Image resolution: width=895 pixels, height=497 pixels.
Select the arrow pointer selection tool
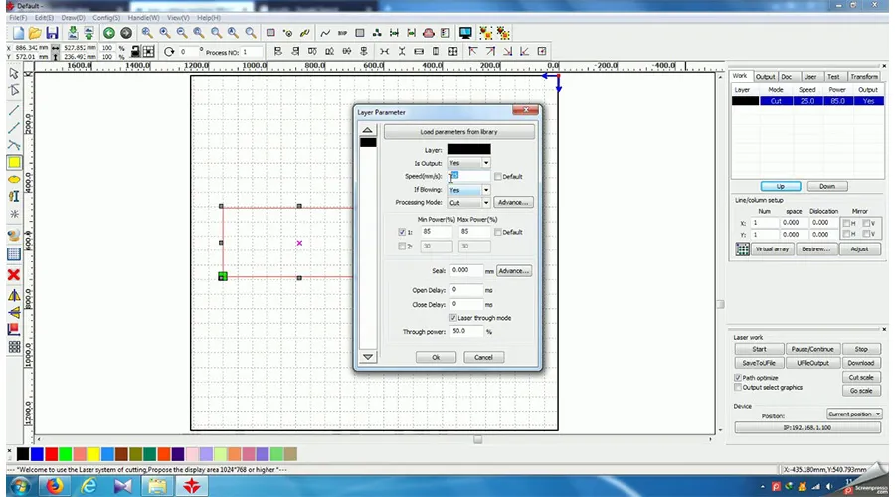click(x=14, y=73)
